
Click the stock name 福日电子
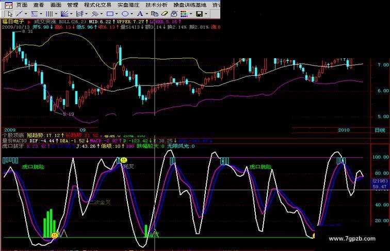13,22
